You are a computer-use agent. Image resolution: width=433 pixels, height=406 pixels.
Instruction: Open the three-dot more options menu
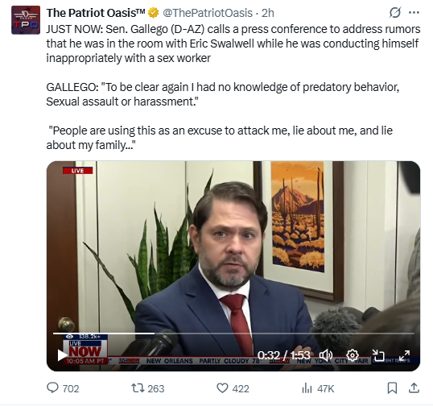point(414,13)
